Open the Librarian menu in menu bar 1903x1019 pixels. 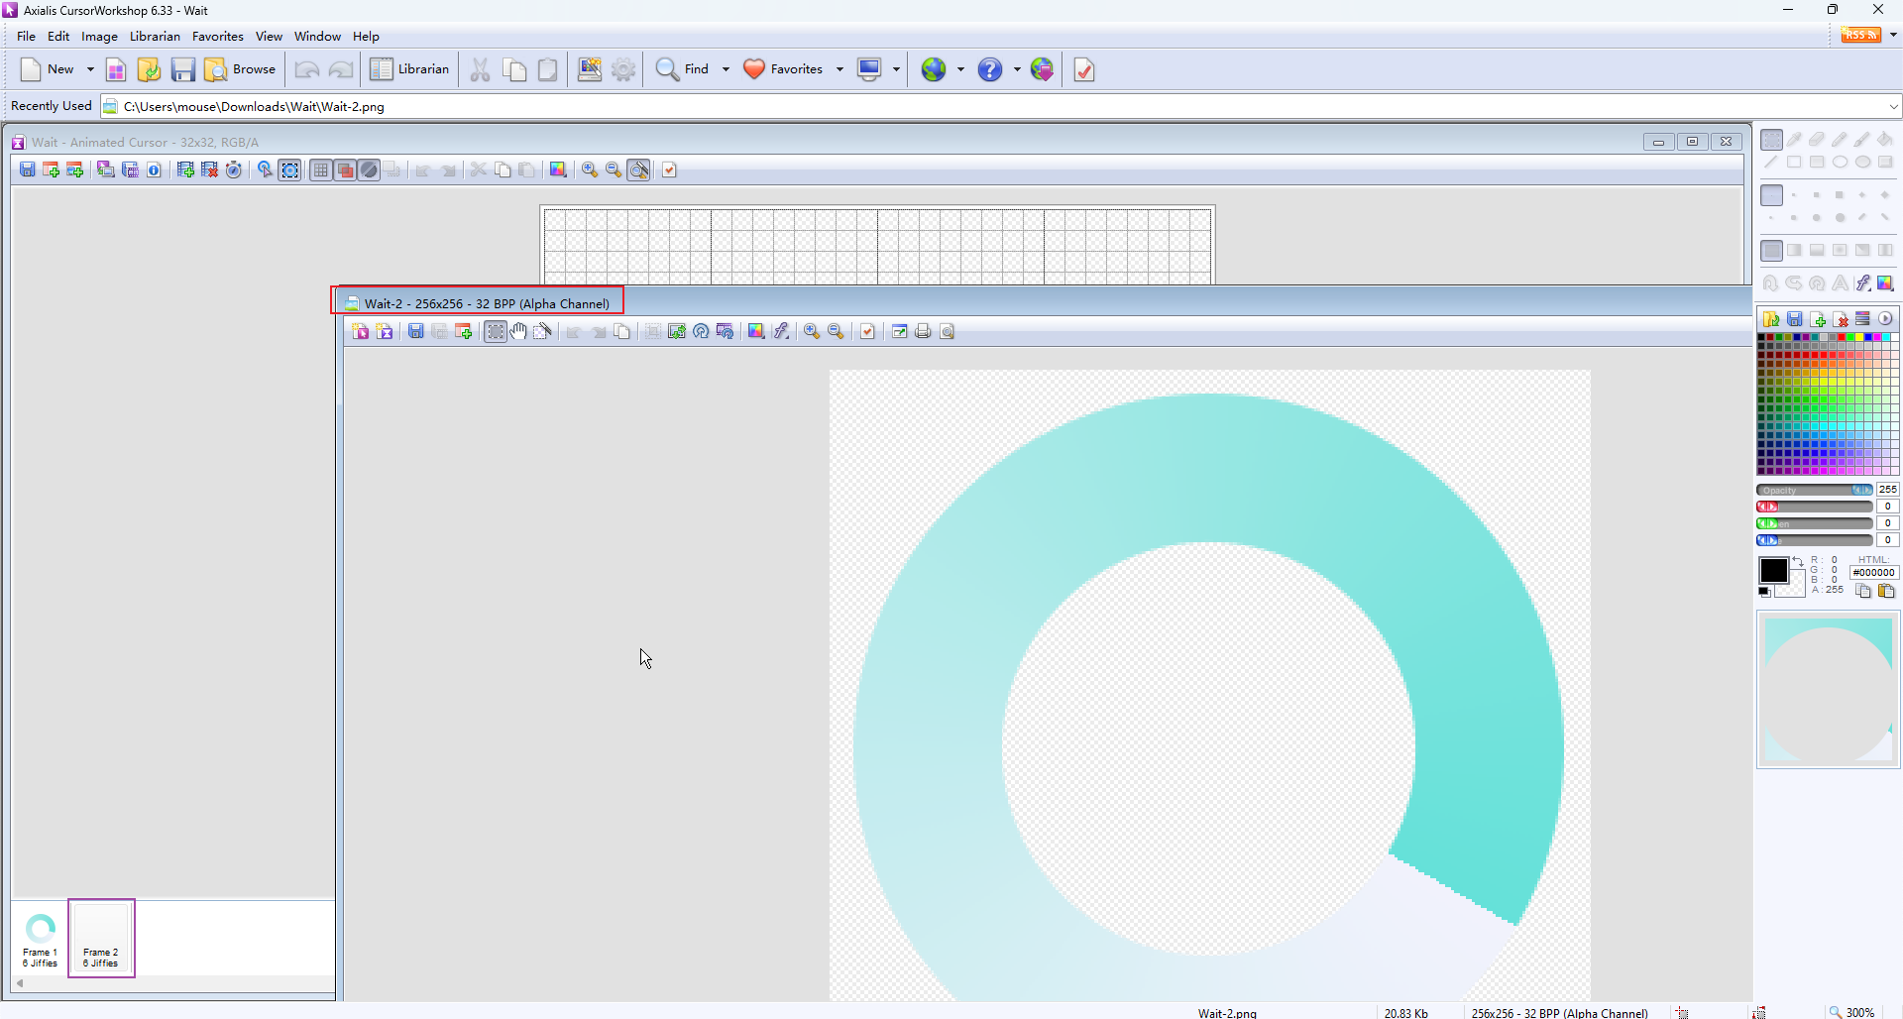coord(155,37)
